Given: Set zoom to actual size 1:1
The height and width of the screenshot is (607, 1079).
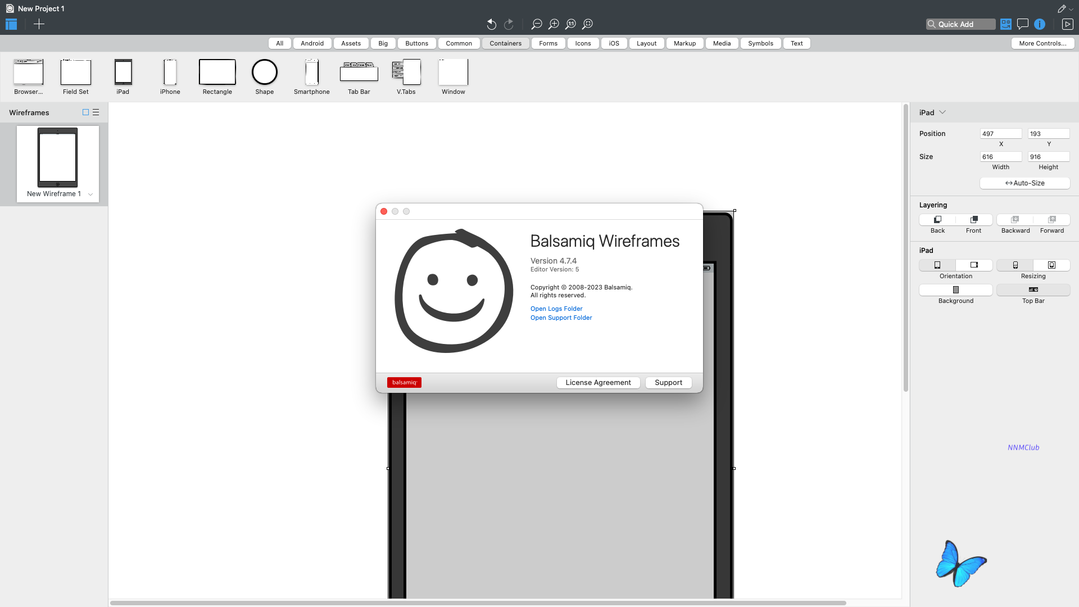Looking at the screenshot, I should pos(570,24).
